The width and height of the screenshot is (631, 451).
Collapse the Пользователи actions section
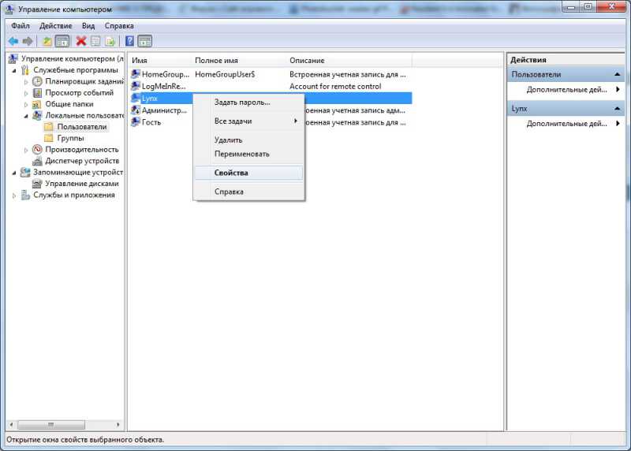click(x=619, y=75)
